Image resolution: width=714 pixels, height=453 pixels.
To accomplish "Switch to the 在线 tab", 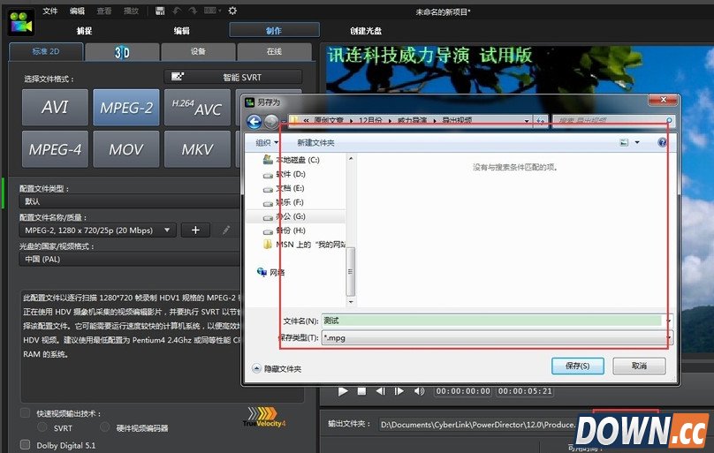I will 274,52.
